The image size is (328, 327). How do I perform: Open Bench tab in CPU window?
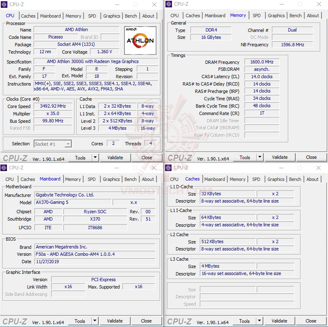(x=131, y=16)
